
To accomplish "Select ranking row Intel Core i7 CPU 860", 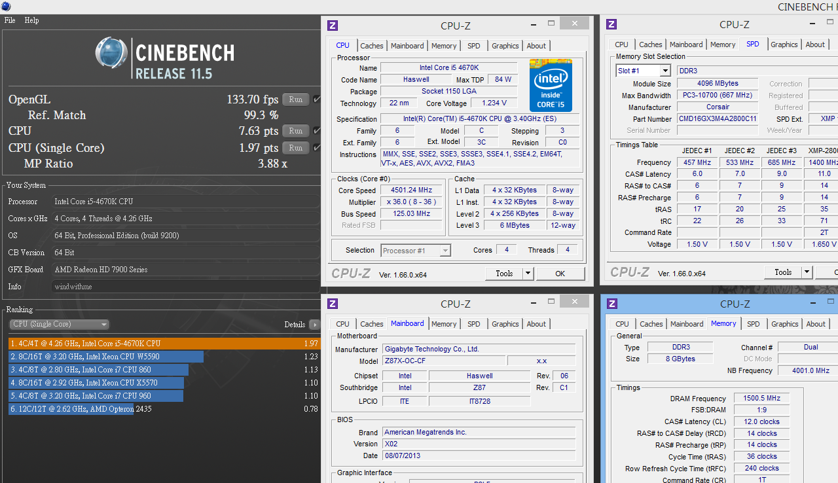I will pos(164,370).
